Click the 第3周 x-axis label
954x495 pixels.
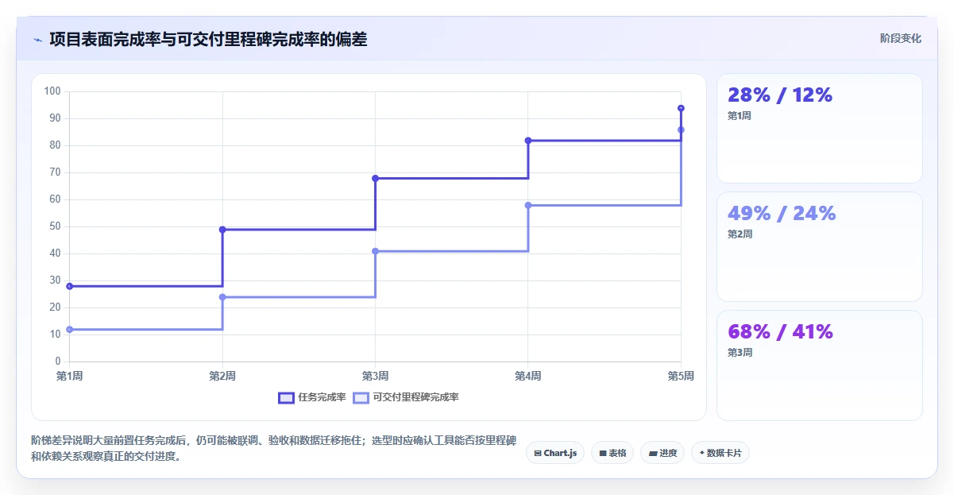tap(375, 376)
